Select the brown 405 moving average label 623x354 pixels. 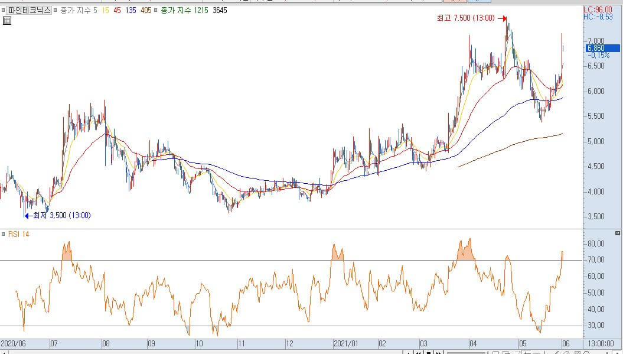146,10
